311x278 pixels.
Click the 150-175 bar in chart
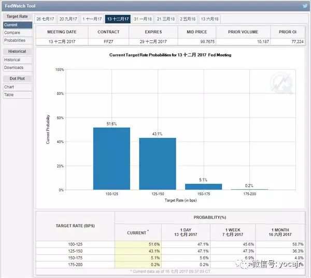[x=204, y=187]
